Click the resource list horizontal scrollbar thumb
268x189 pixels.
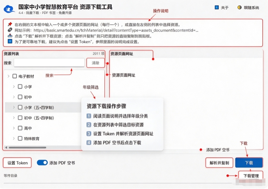point(28,147)
